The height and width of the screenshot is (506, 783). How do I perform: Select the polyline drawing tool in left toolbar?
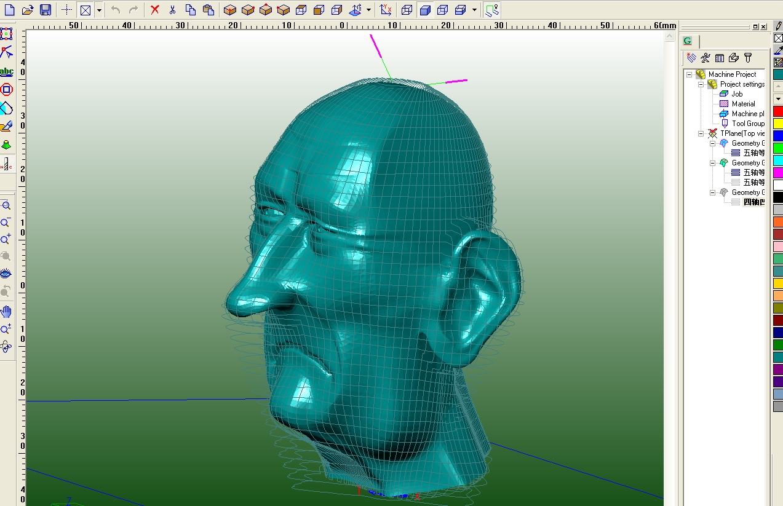pyautogui.click(x=7, y=52)
